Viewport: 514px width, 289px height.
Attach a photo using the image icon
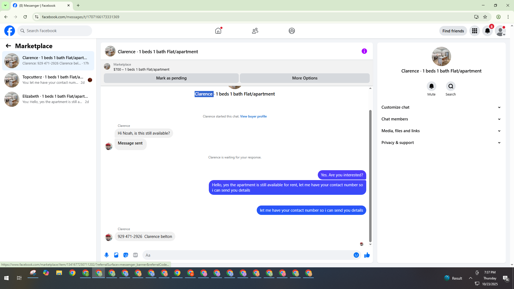coord(116,255)
